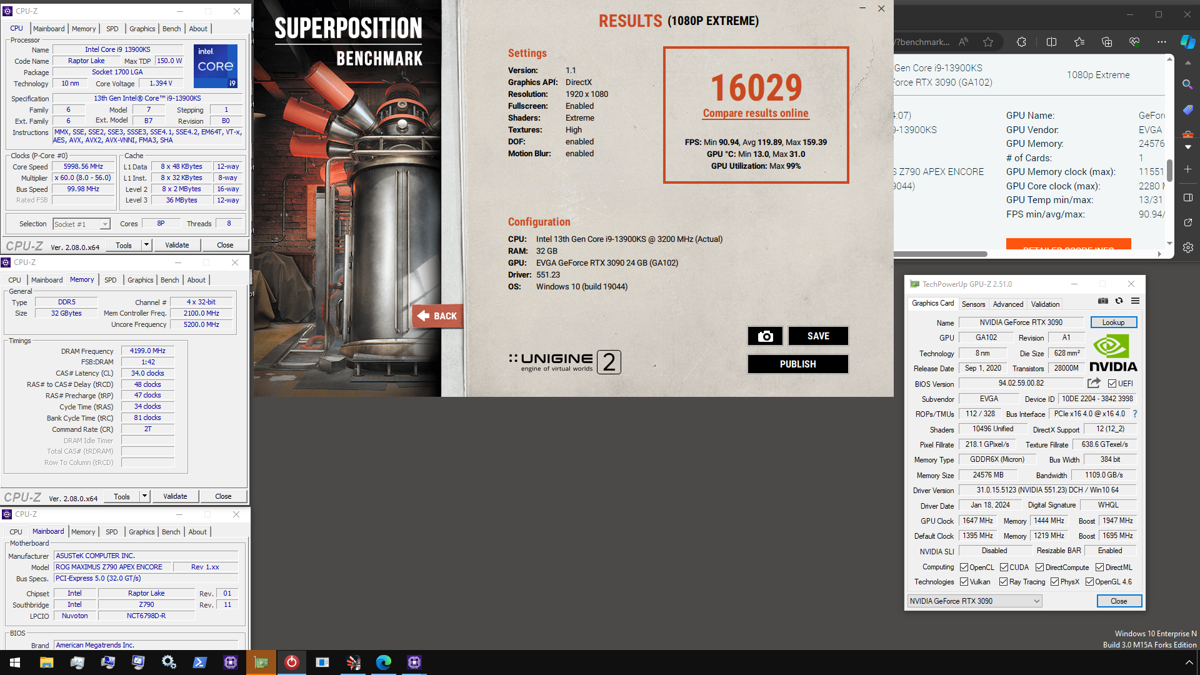The height and width of the screenshot is (675, 1200).
Task: Open the Edge Collections icon
Action: pyautogui.click(x=1107, y=42)
